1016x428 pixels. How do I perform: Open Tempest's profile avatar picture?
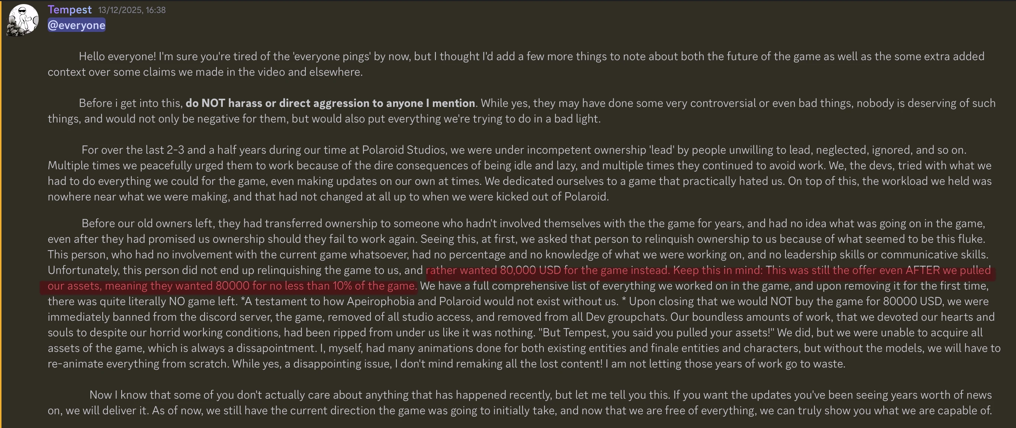tap(22, 20)
